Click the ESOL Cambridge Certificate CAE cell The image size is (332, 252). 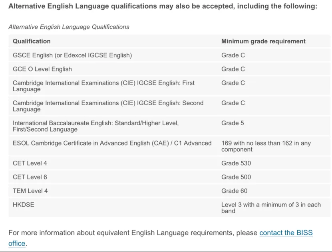click(112, 143)
